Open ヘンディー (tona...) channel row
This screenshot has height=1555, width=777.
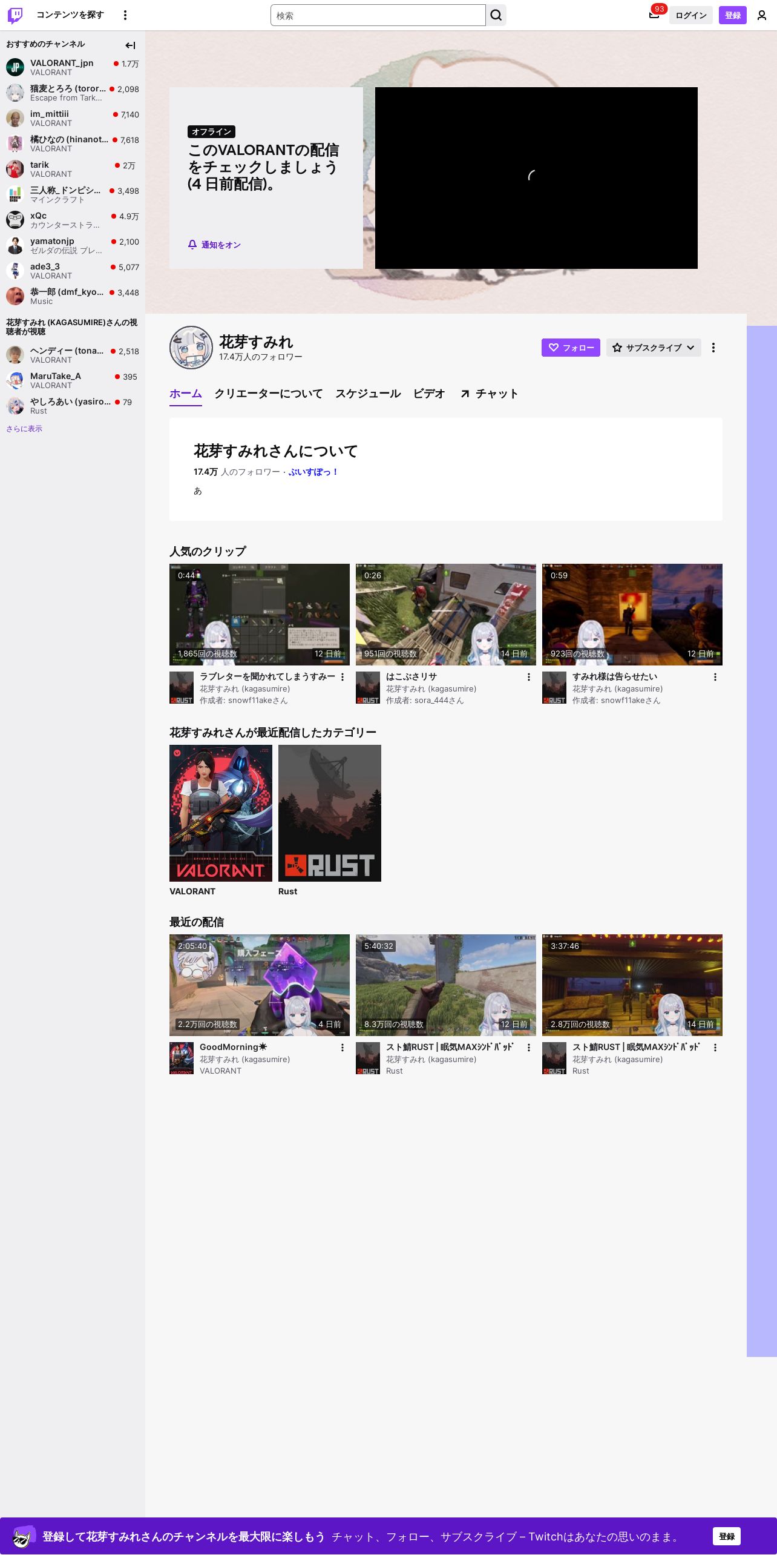(73, 355)
